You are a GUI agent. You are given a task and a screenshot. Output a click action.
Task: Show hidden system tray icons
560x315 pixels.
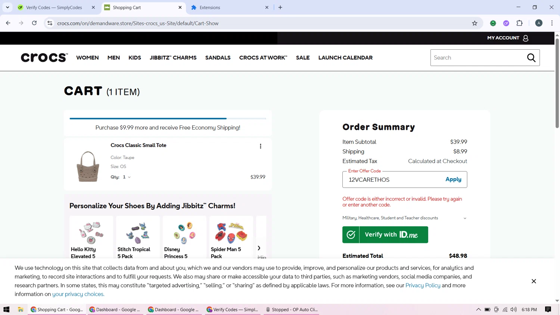pos(478,309)
